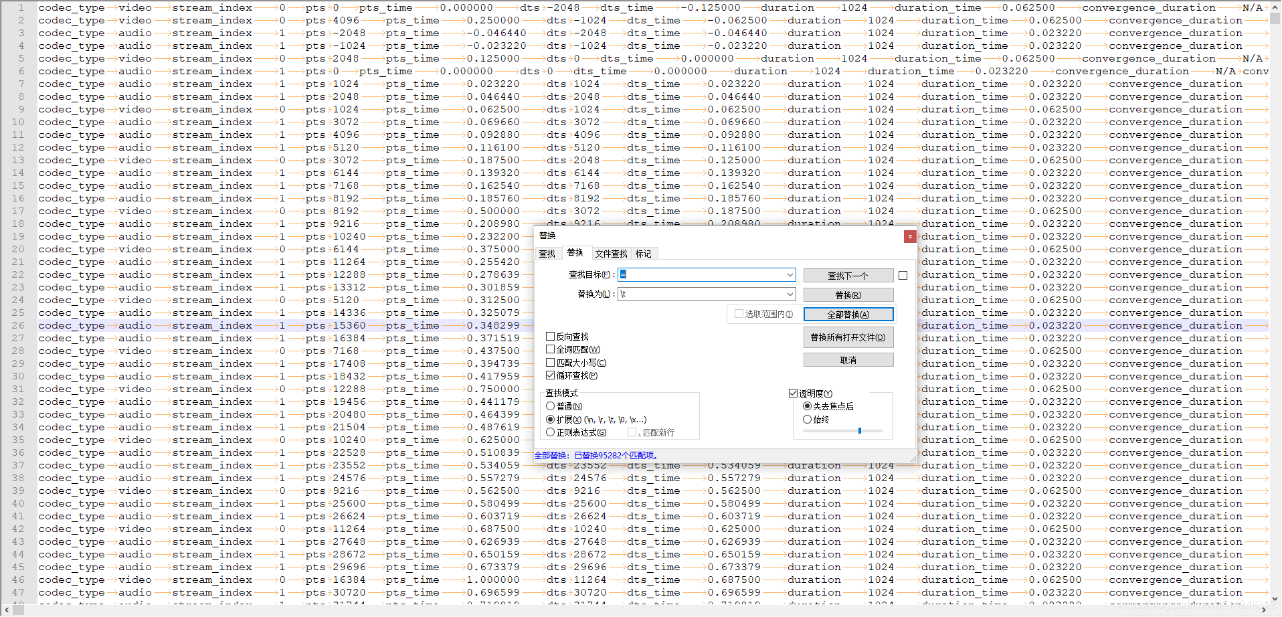Click the truncated 'conv' text on line 6
1282x617 pixels.
click(x=1255, y=72)
